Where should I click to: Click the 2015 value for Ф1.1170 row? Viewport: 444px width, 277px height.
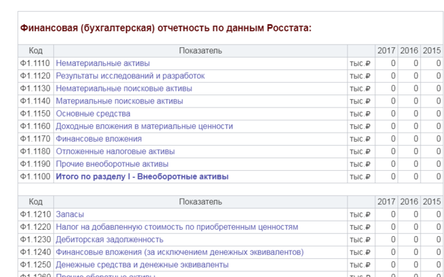coord(432,139)
